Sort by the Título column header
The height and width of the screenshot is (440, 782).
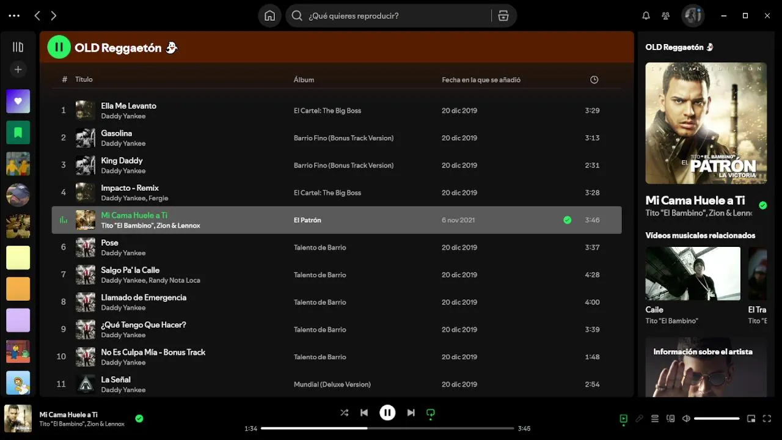click(84, 79)
